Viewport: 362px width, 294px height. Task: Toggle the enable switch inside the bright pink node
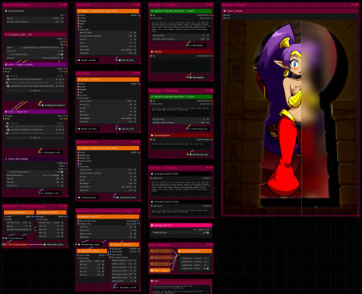point(208,233)
